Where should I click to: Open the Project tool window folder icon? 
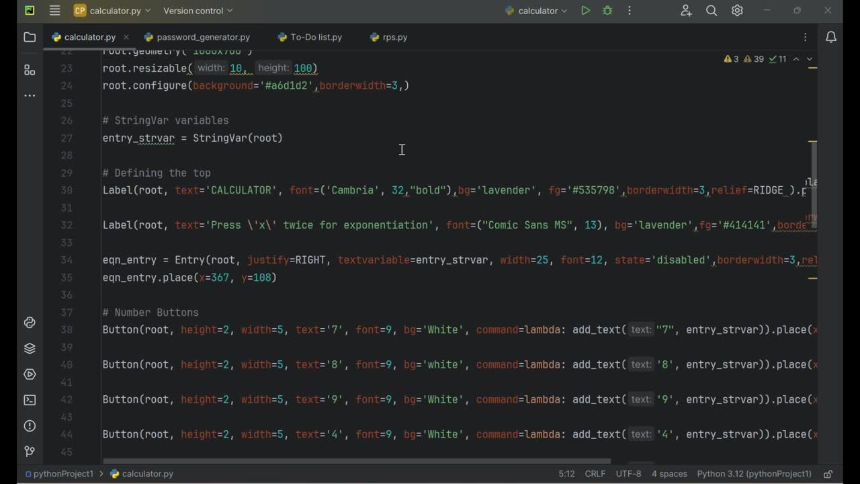30,38
